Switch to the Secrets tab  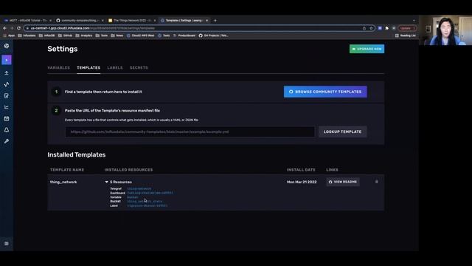click(x=139, y=68)
